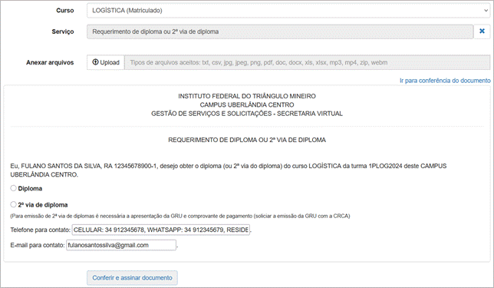Viewport: 494px width, 288px height.
Task: Click the GRU payment note text
Action: (180, 216)
